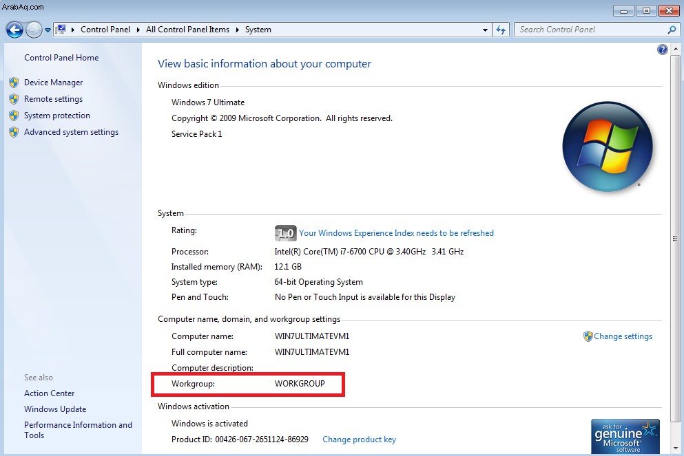684x456 pixels.
Task: Open Advanced system settings
Action: [71, 132]
